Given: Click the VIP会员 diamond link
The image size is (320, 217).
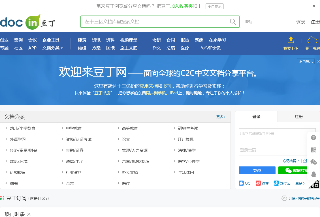Looking at the screenshot, I should [211, 48].
